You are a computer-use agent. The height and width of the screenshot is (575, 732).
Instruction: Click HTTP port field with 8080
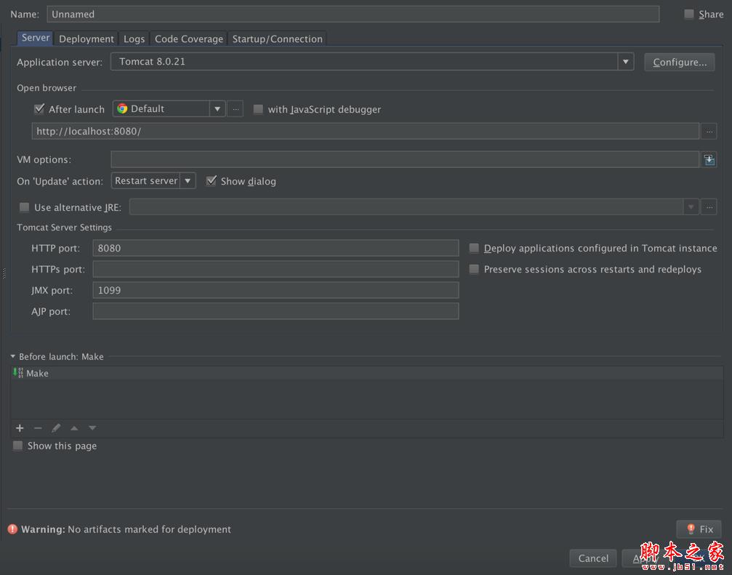[276, 248]
